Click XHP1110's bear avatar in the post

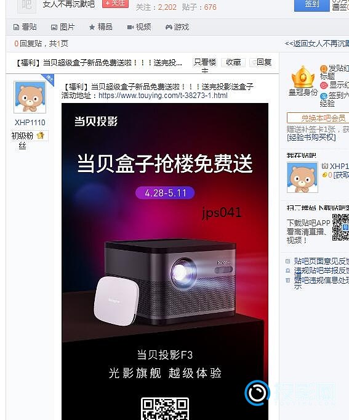[30, 97]
